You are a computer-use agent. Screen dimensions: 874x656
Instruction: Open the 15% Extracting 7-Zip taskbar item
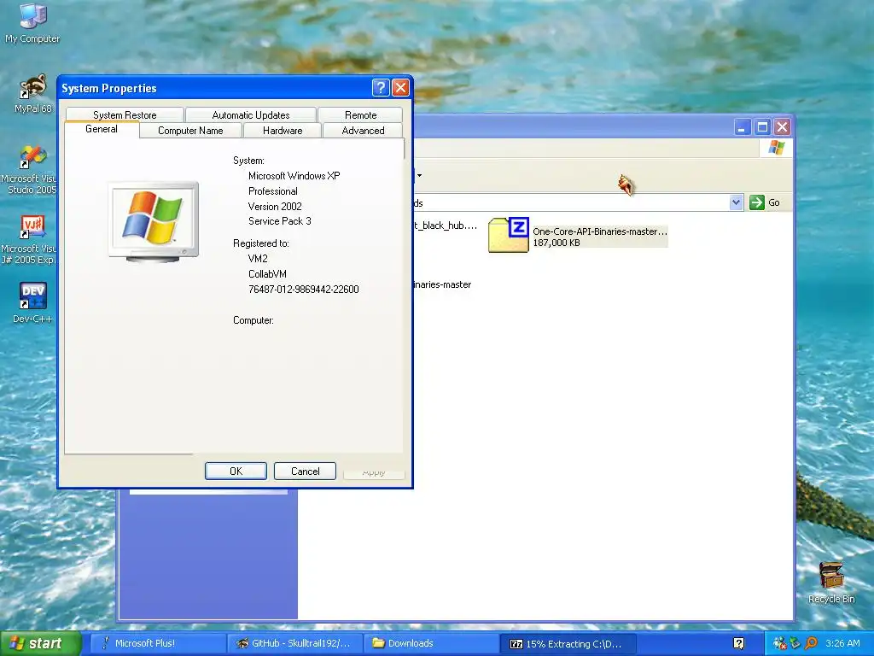coord(568,644)
